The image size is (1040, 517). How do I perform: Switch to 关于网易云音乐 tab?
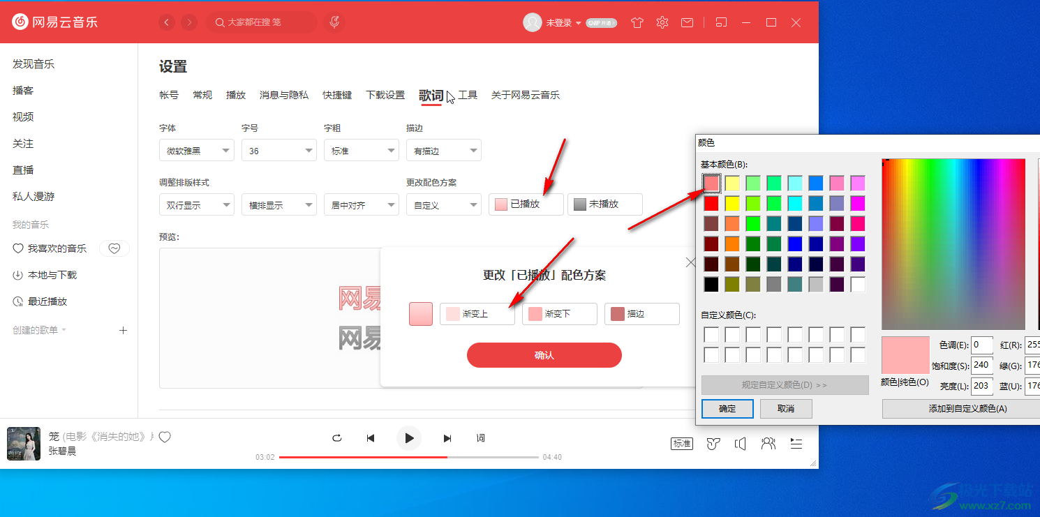(x=526, y=95)
